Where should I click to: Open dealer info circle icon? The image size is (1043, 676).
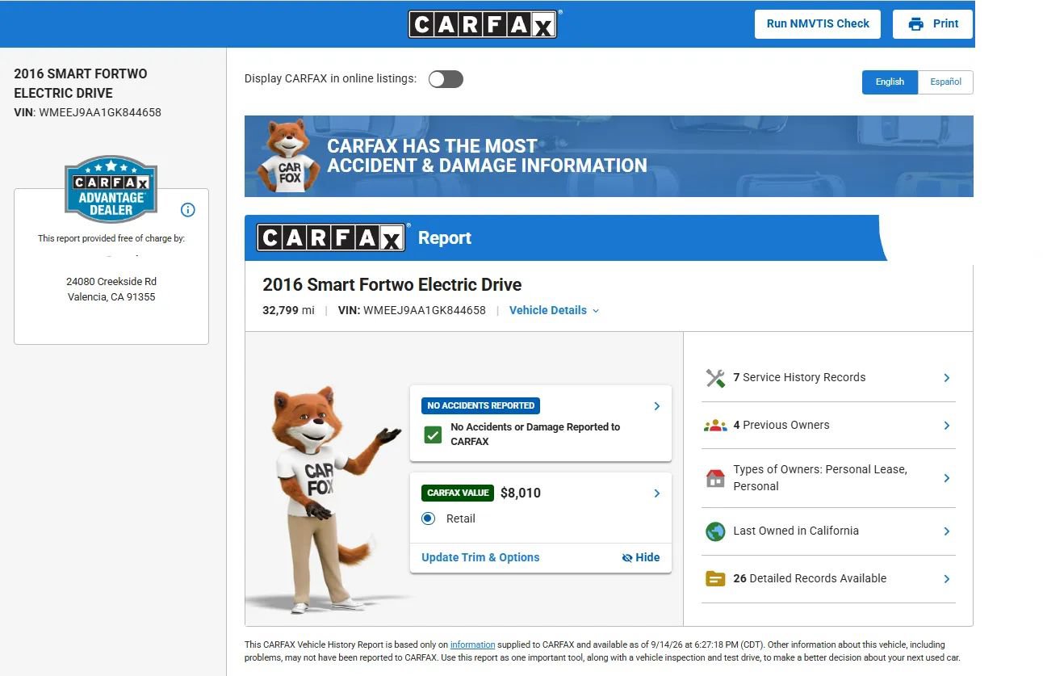point(188,210)
